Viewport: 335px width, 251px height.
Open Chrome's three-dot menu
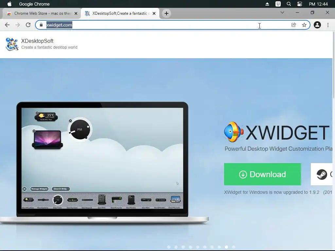[x=328, y=25]
